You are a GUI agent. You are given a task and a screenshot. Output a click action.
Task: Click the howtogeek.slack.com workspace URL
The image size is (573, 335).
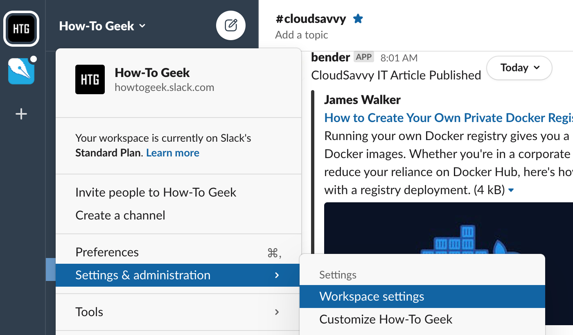[165, 87]
